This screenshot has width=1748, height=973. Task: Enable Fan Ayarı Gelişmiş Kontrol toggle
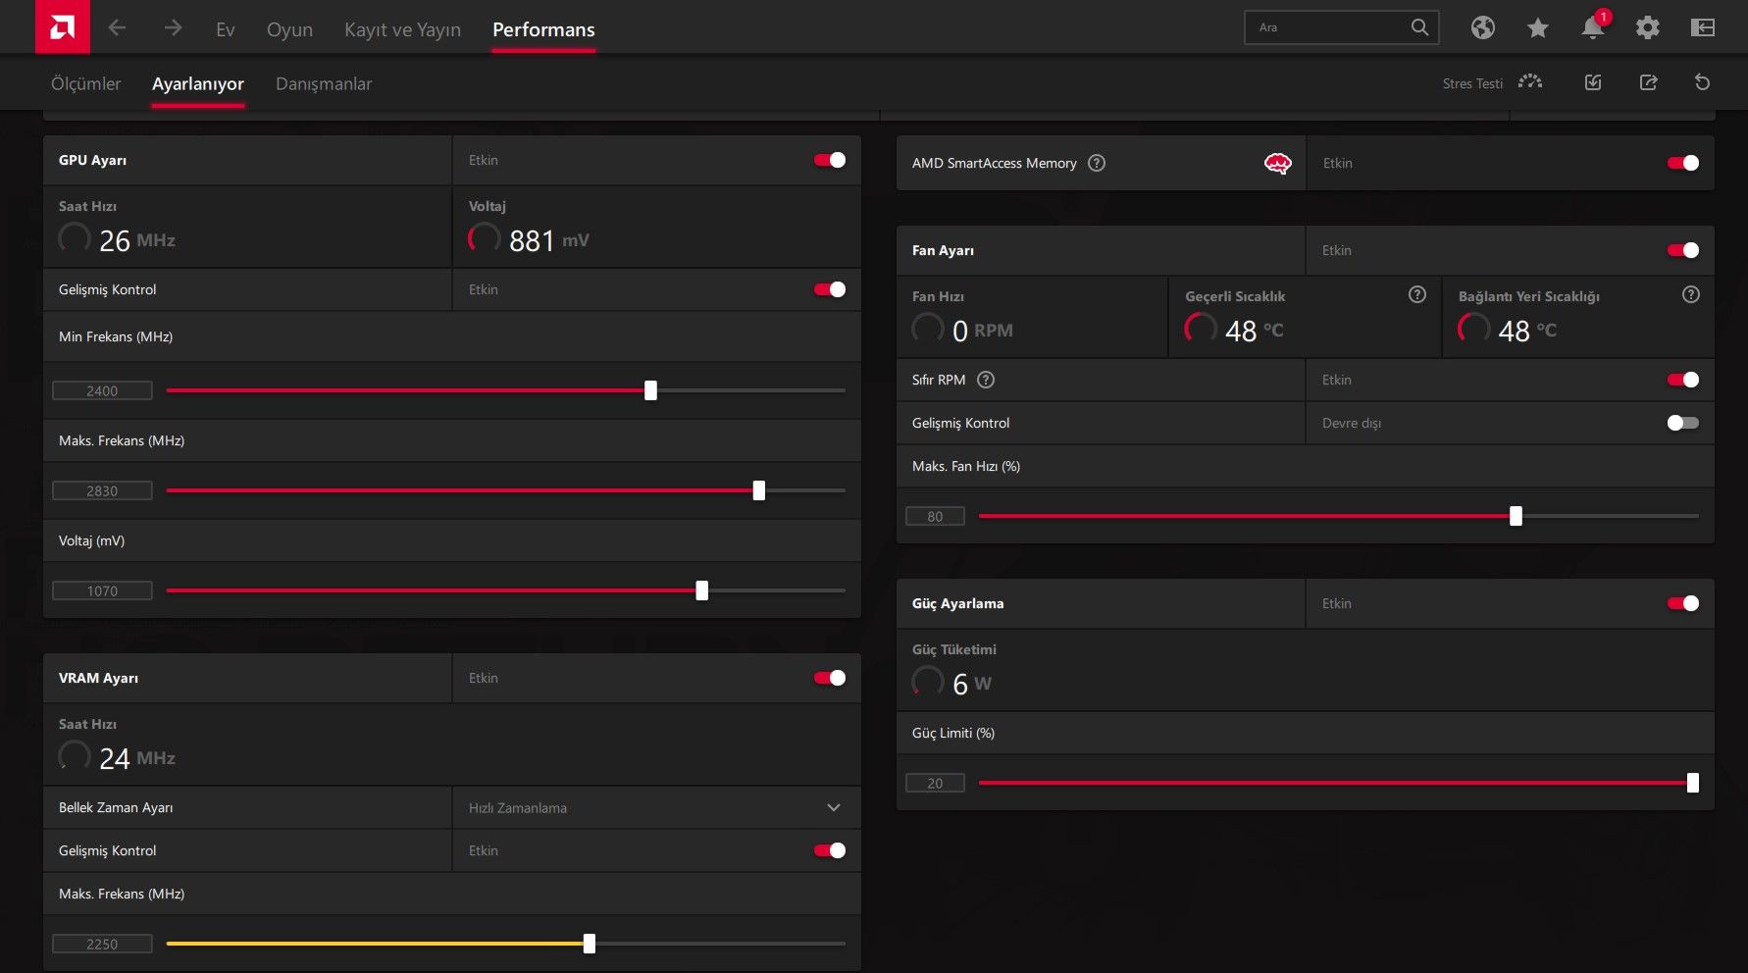tap(1682, 423)
